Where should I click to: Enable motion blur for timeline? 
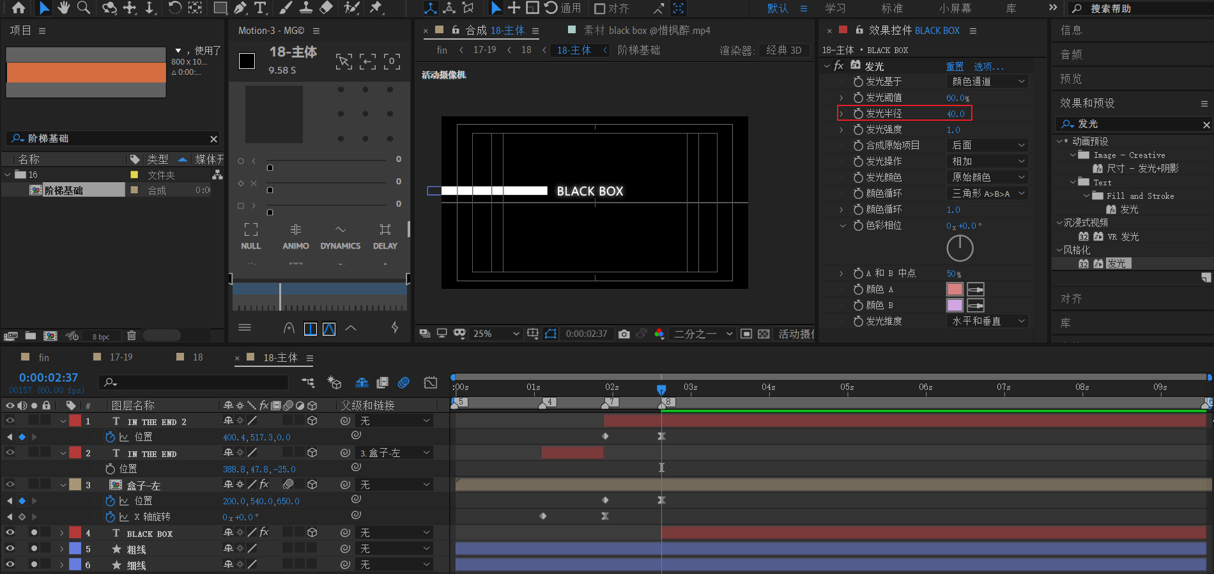tap(404, 383)
